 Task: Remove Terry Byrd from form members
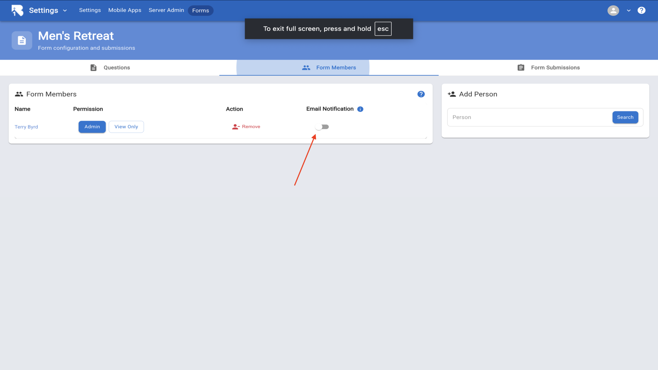coord(246,127)
